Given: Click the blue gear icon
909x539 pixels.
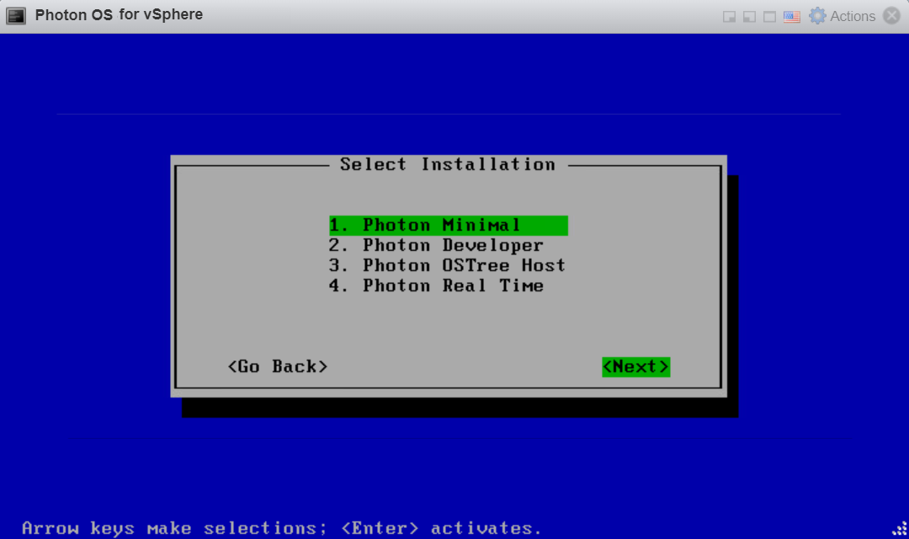Looking at the screenshot, I should 817,16.
